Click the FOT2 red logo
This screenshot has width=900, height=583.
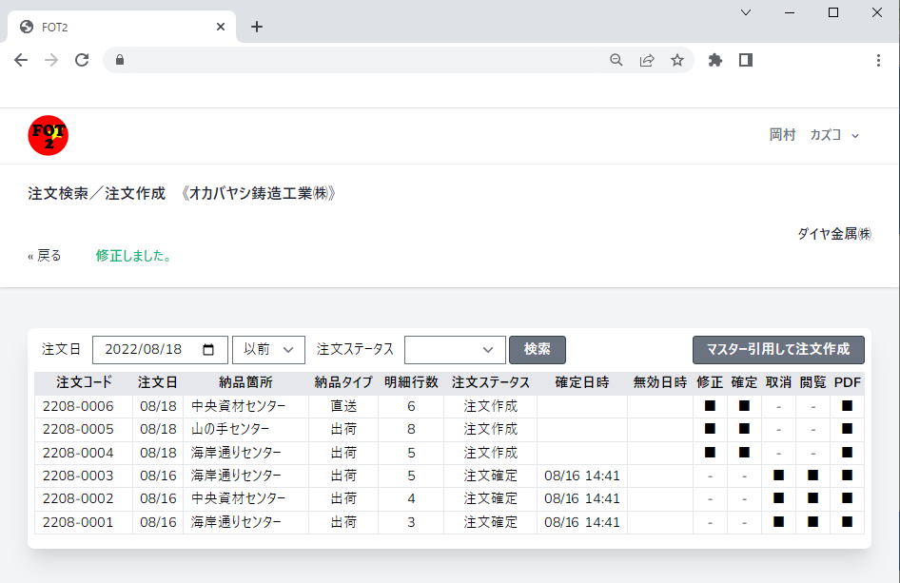[48, 135]
